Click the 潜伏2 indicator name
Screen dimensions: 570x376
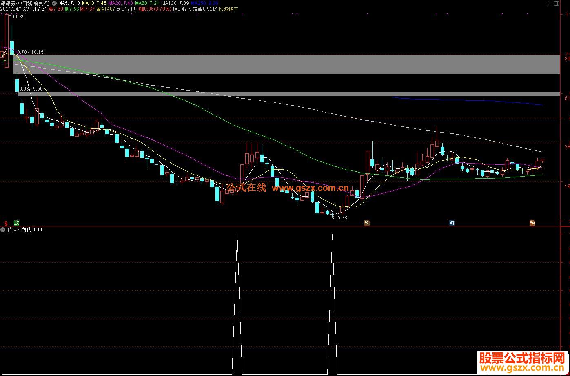click(13, 230)
